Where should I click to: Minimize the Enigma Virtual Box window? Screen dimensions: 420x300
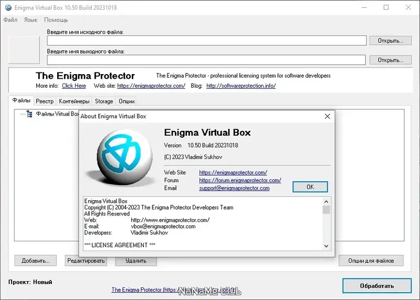(x=364, y=7)
